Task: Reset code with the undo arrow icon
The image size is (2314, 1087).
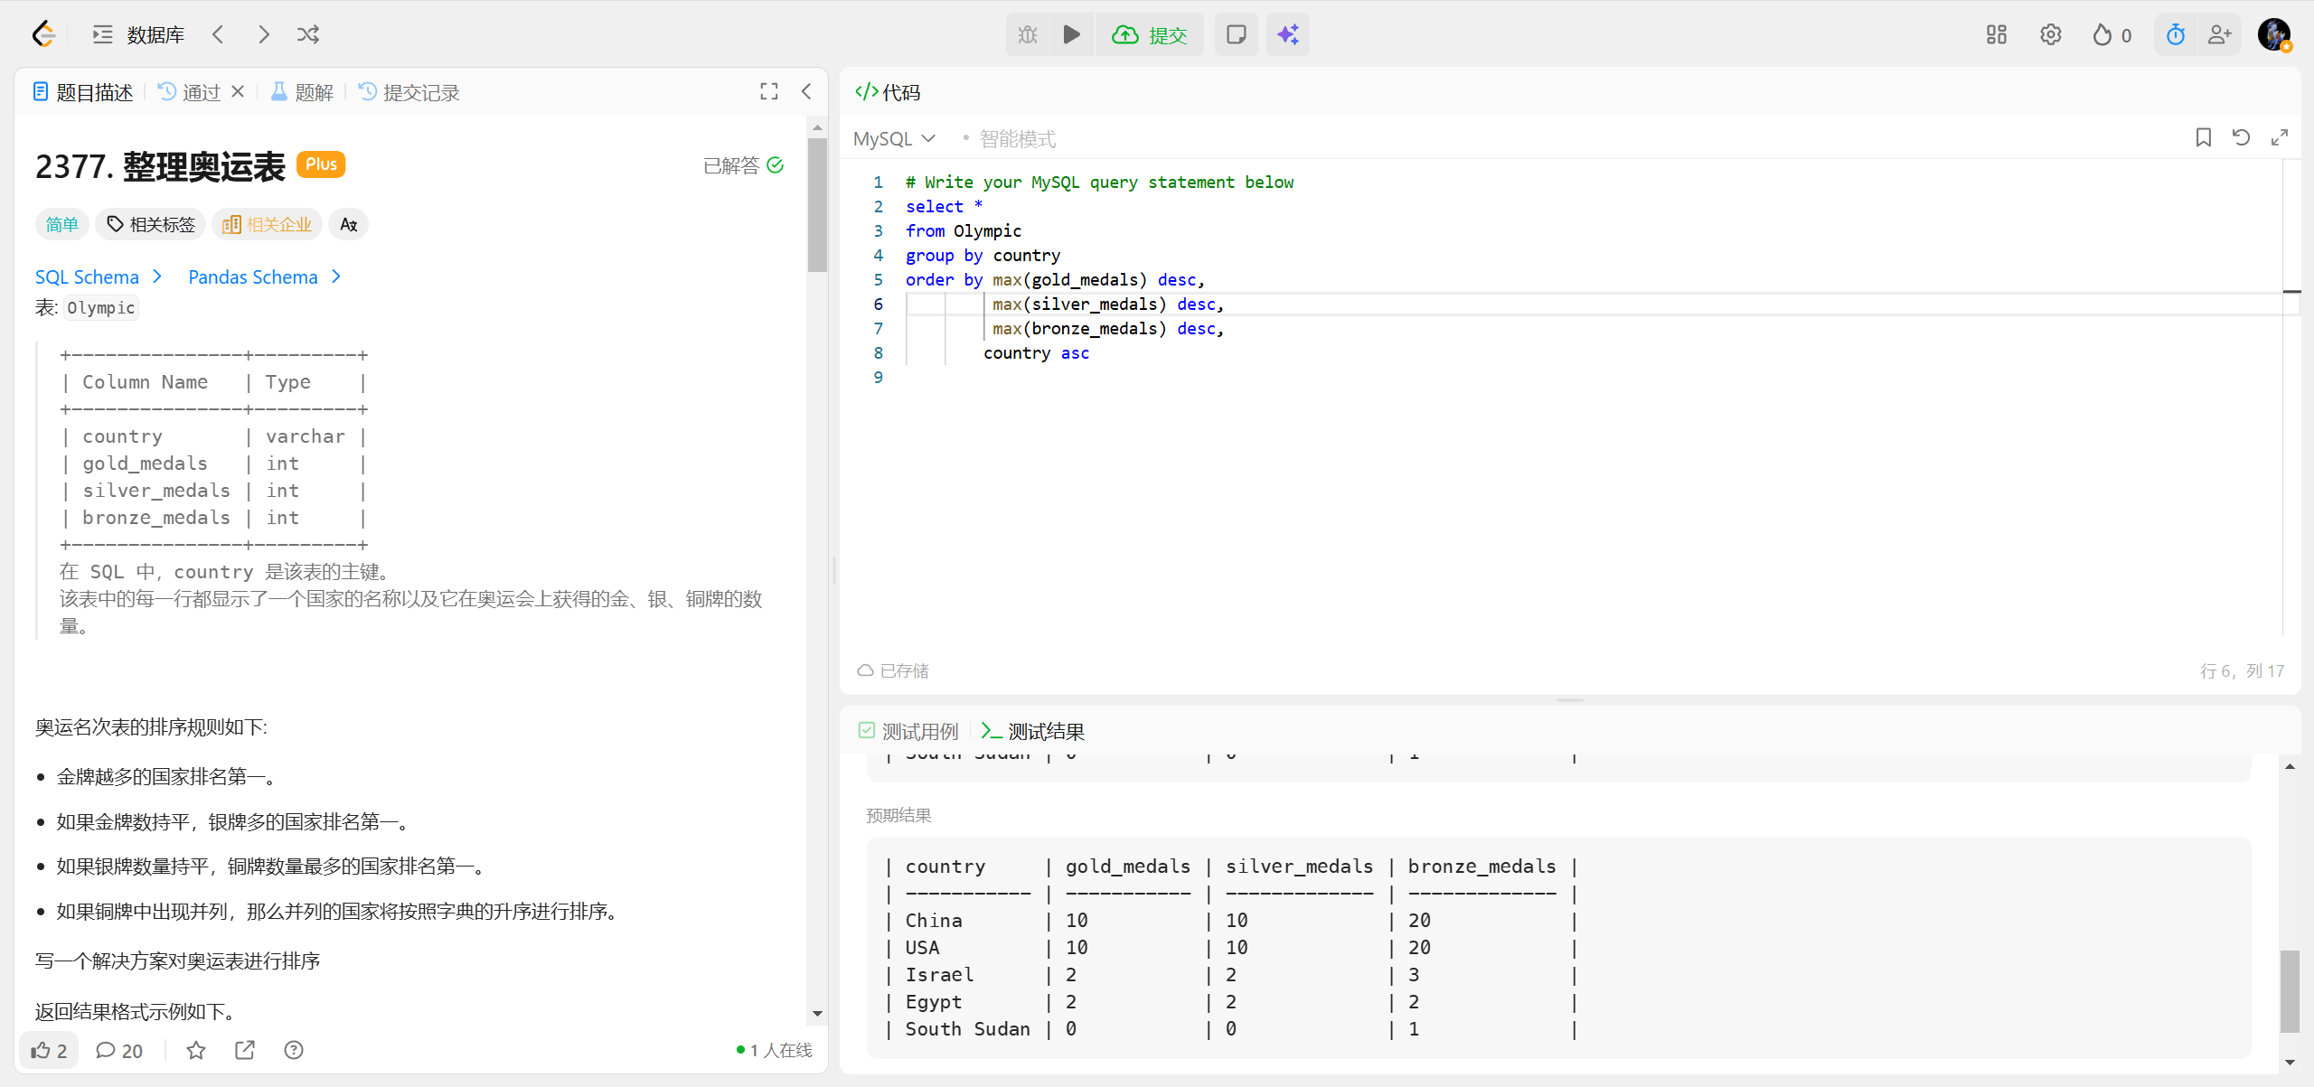Action: (2241, 137)
